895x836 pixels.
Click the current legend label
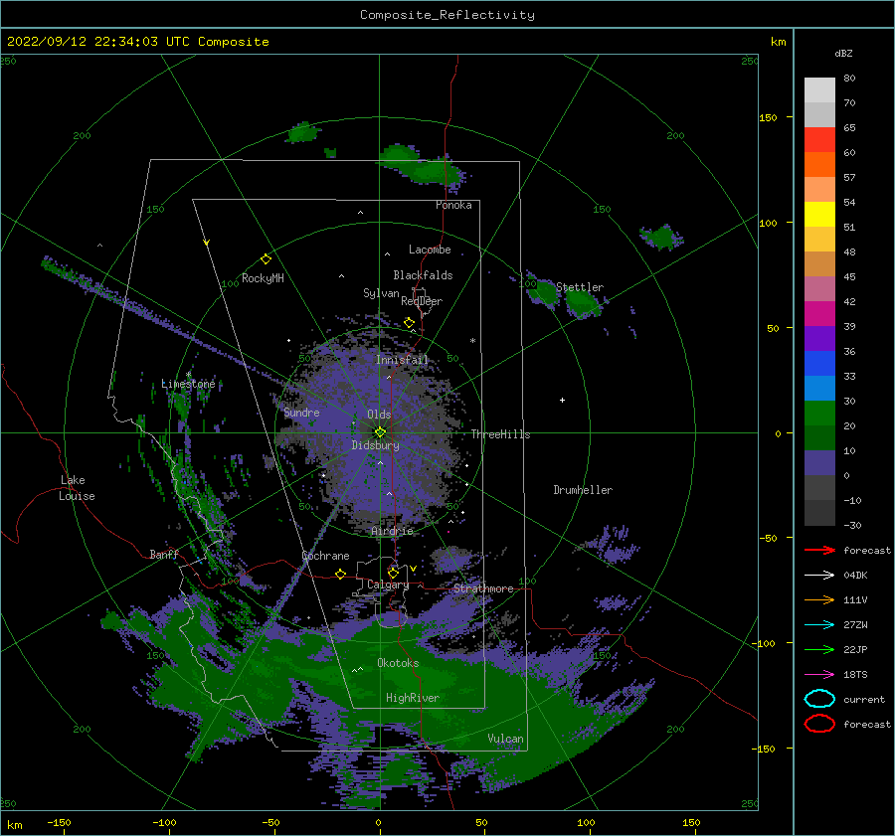864,699
